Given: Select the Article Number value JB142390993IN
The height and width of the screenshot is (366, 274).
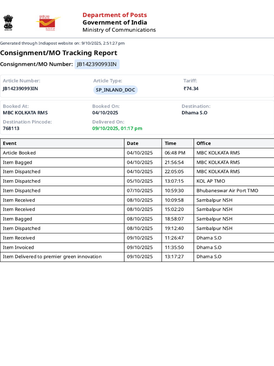Looking at the screenshot, I should click(20, 89).
